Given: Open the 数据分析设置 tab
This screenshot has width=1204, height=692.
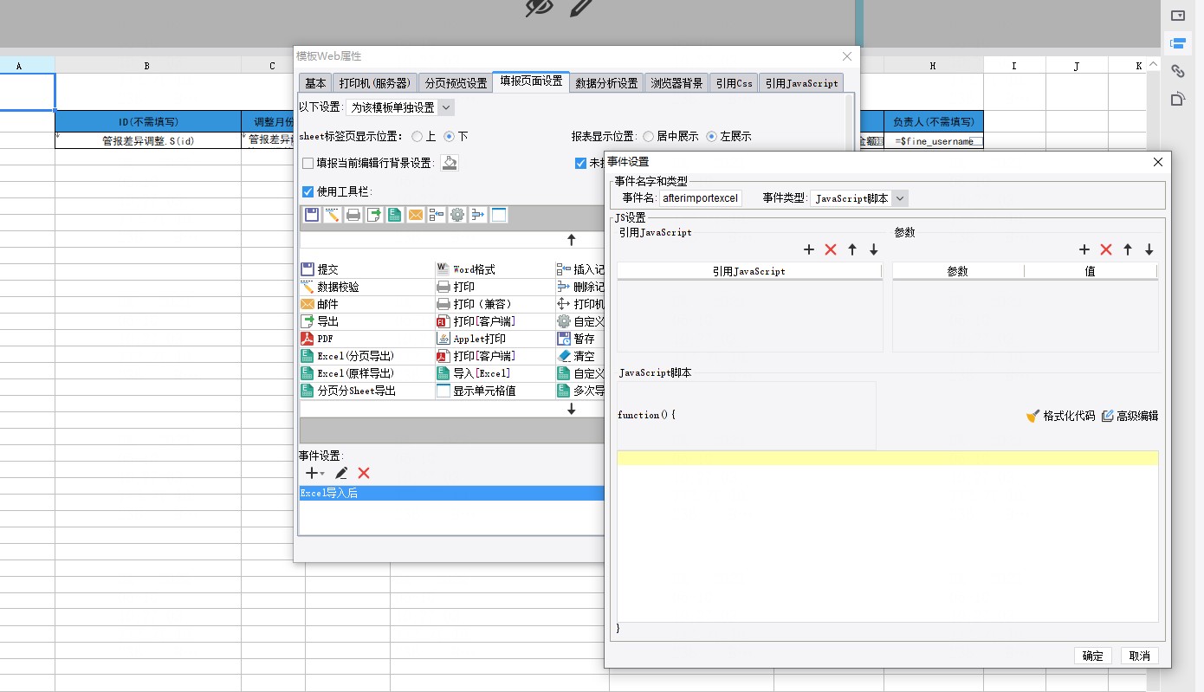Looking at the screenshot, I should [606, 83].
